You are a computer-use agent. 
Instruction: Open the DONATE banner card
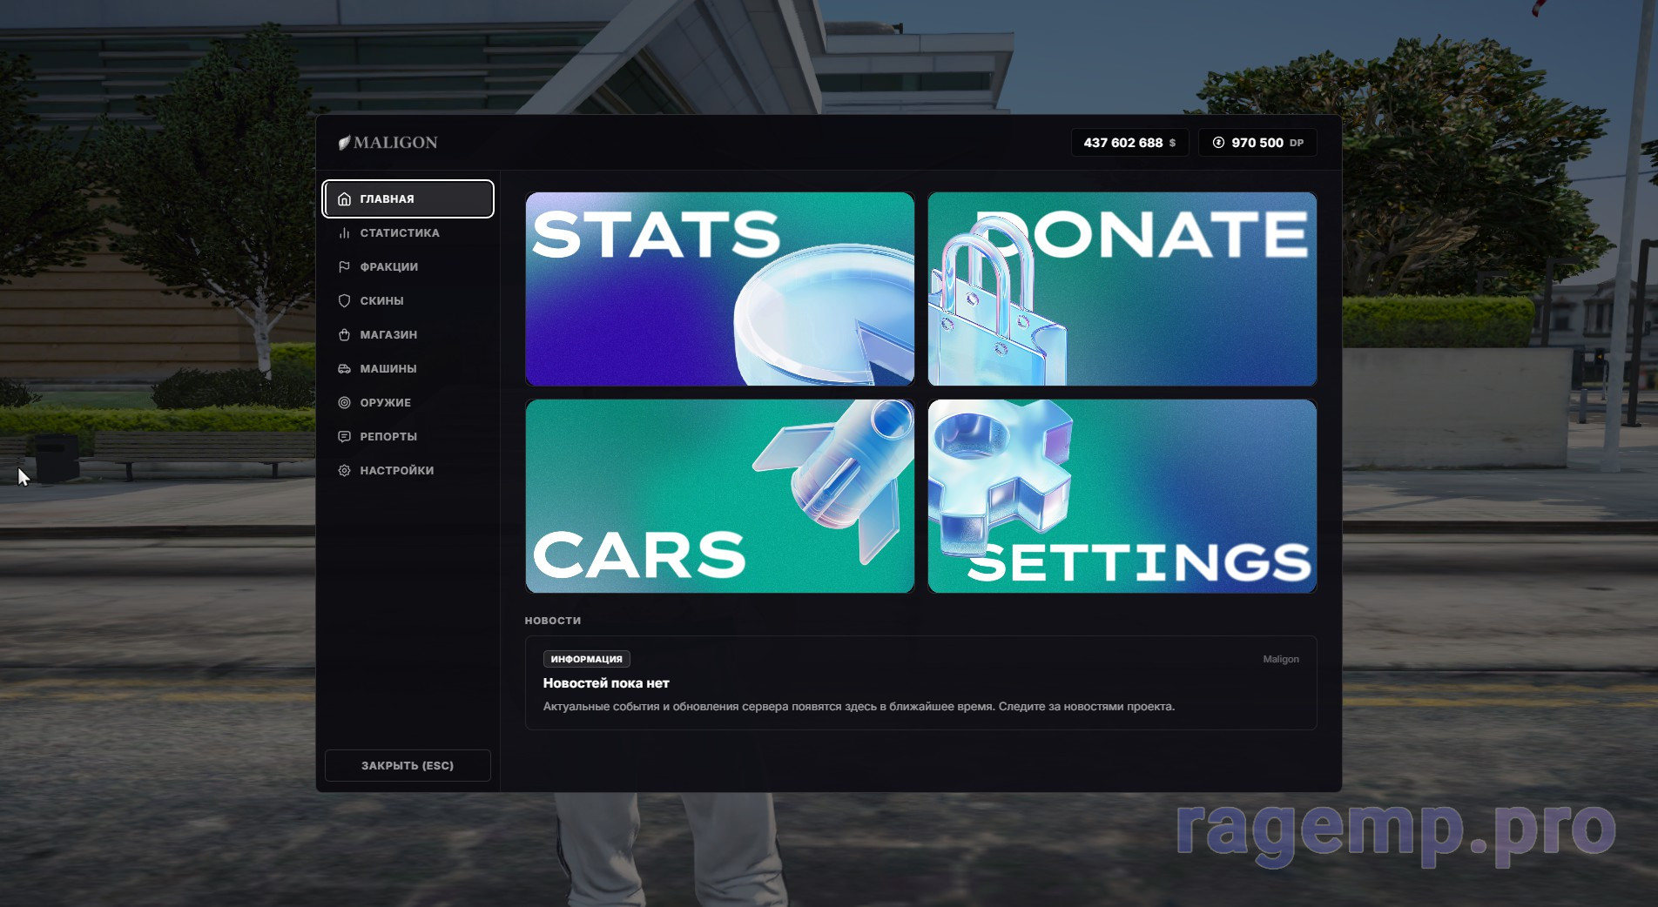coord(1122,289)
